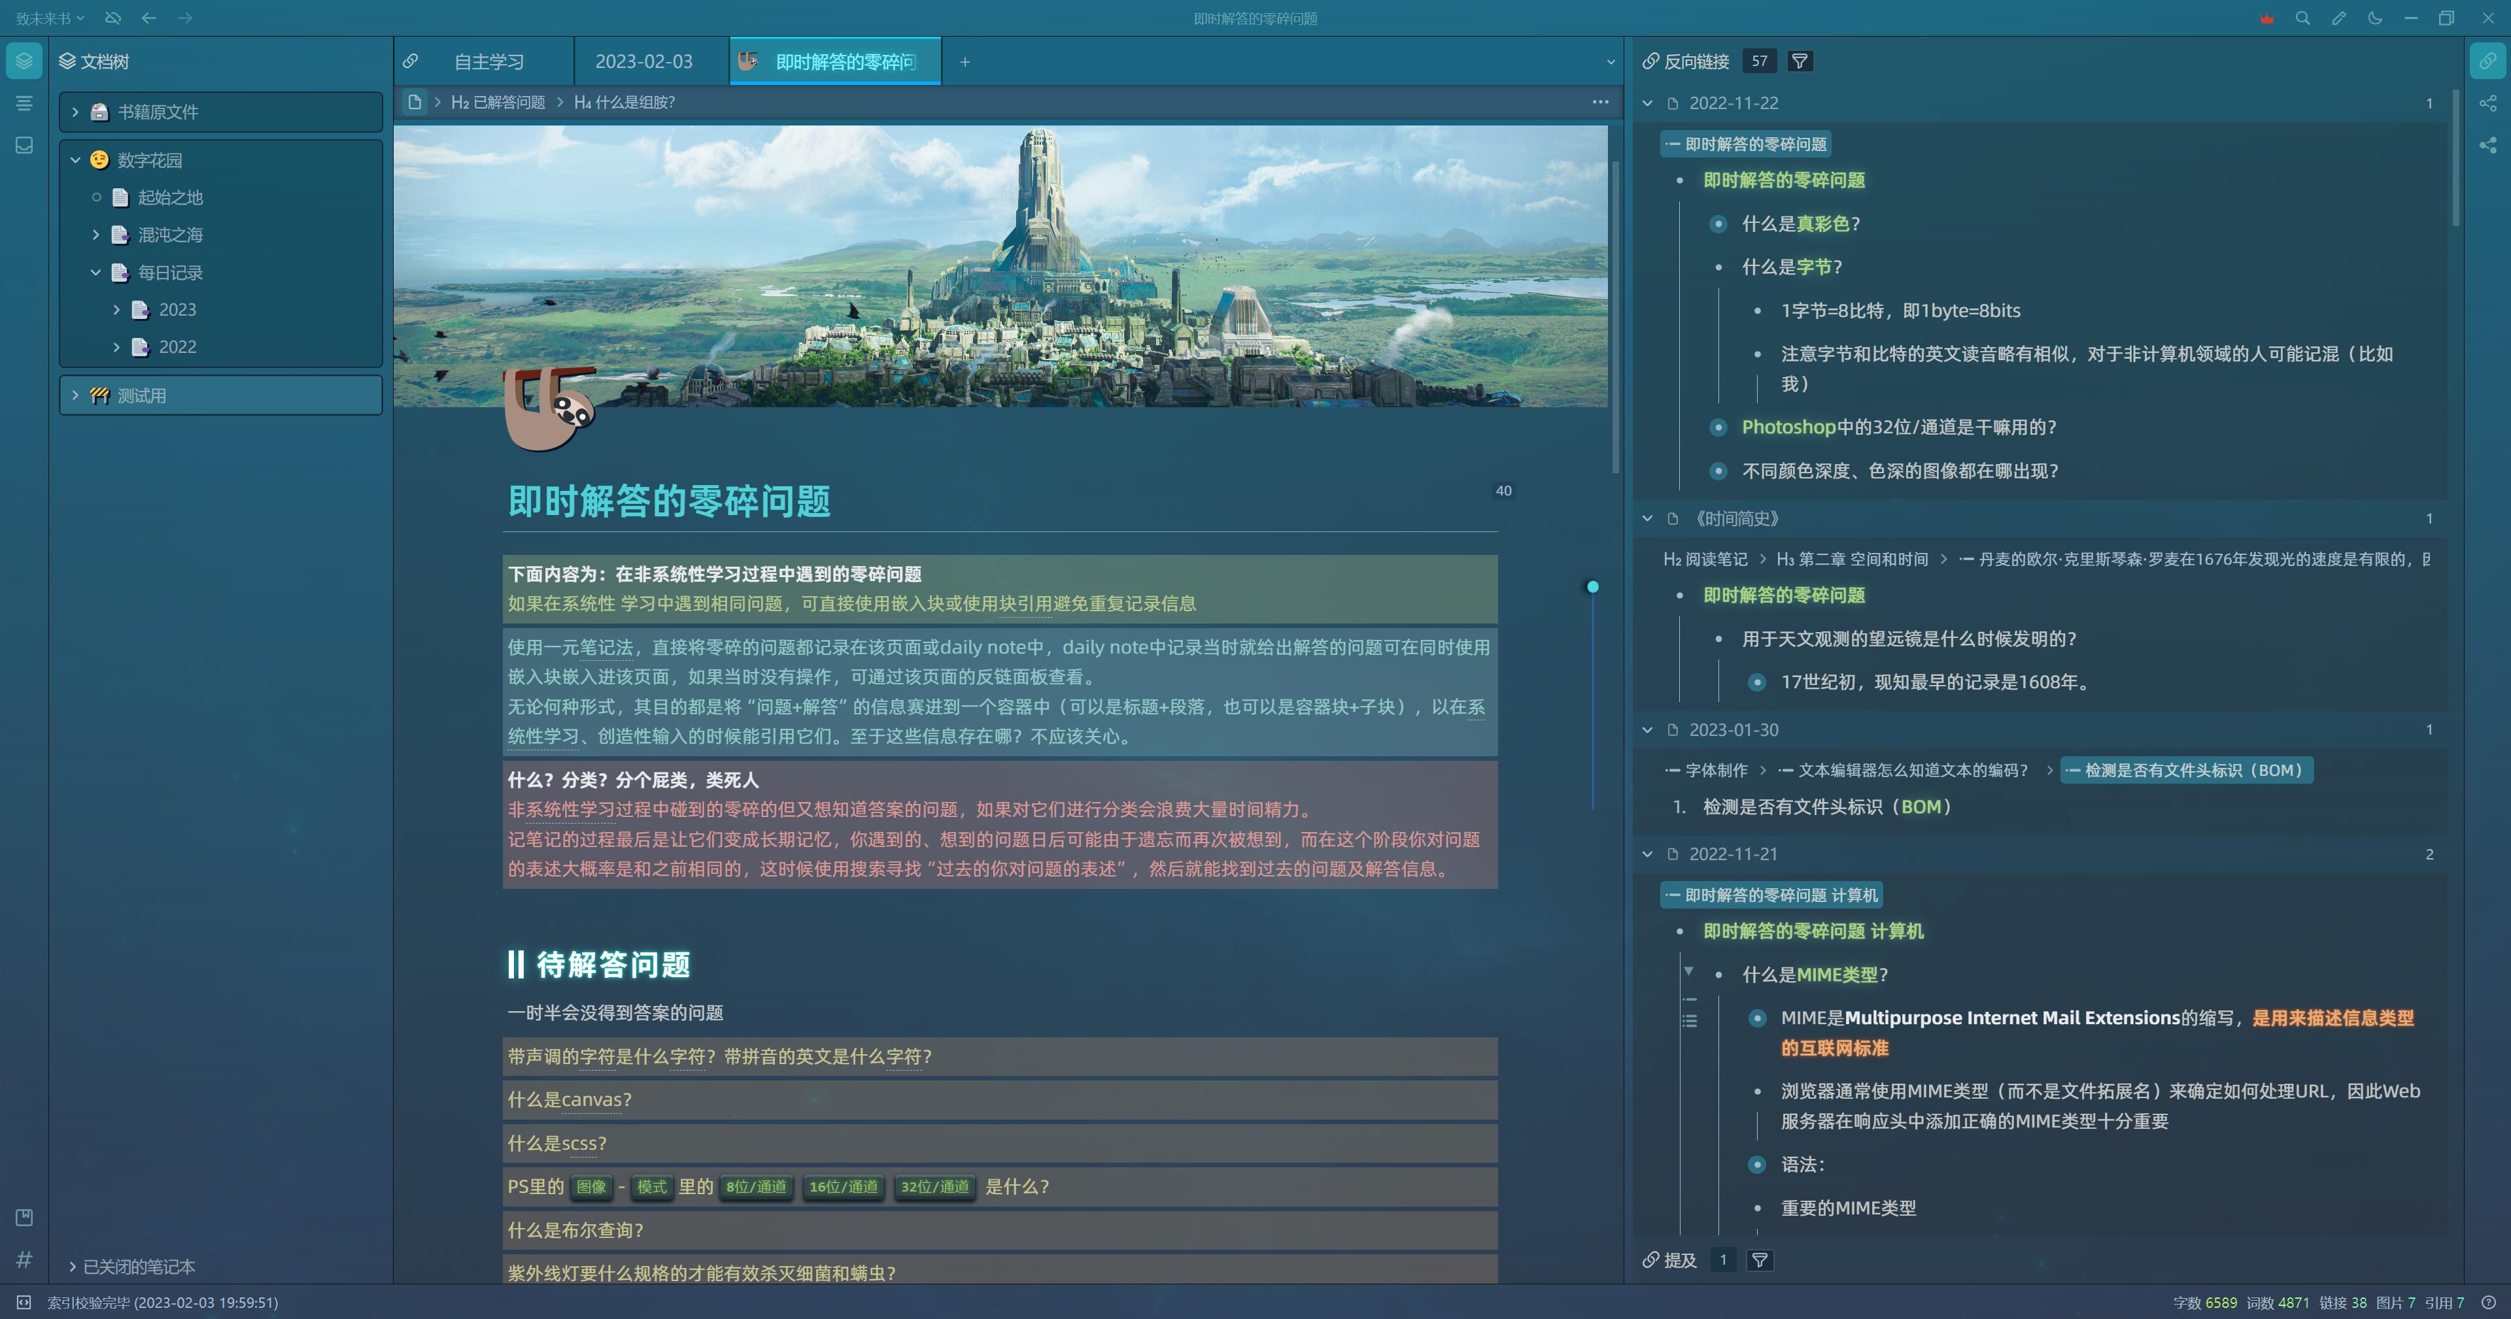Create today's daily note with pencil icon
This screenshot has width=2511, height=1319.
point(2338,18)
